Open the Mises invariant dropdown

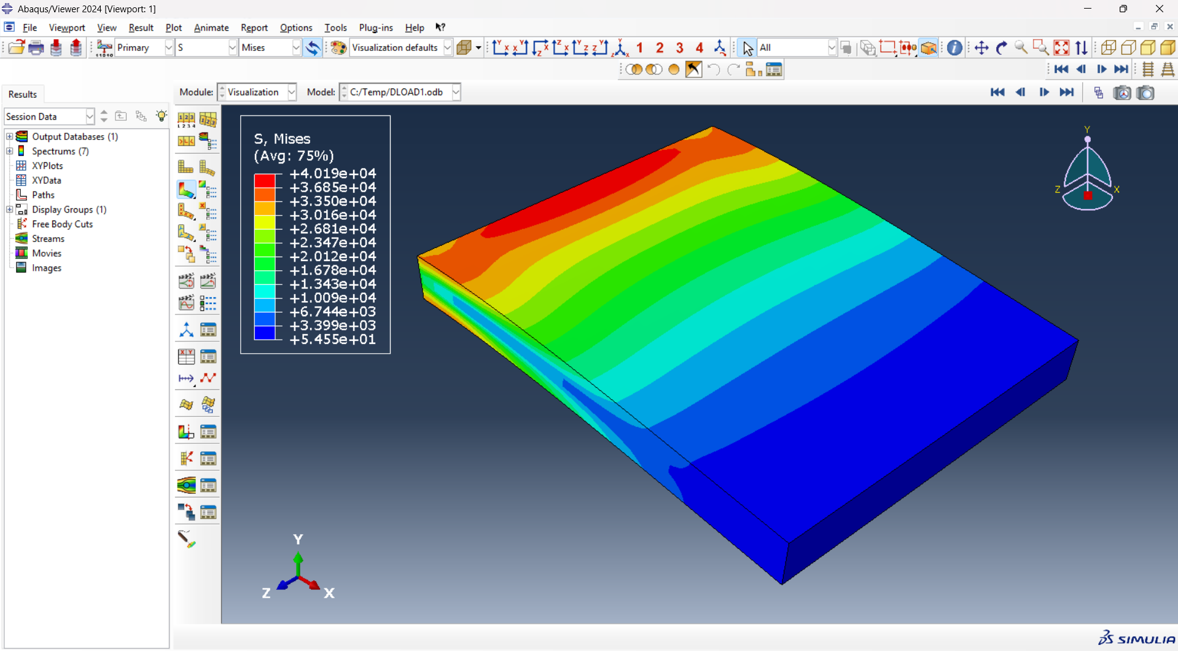pyautogui.click(x=296, y=48)
